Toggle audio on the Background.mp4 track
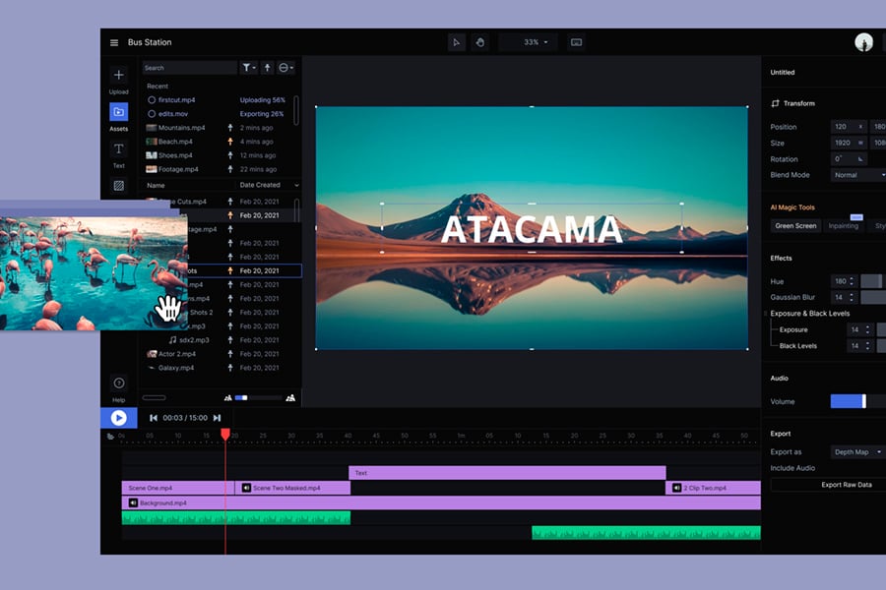 coord(133,502)
